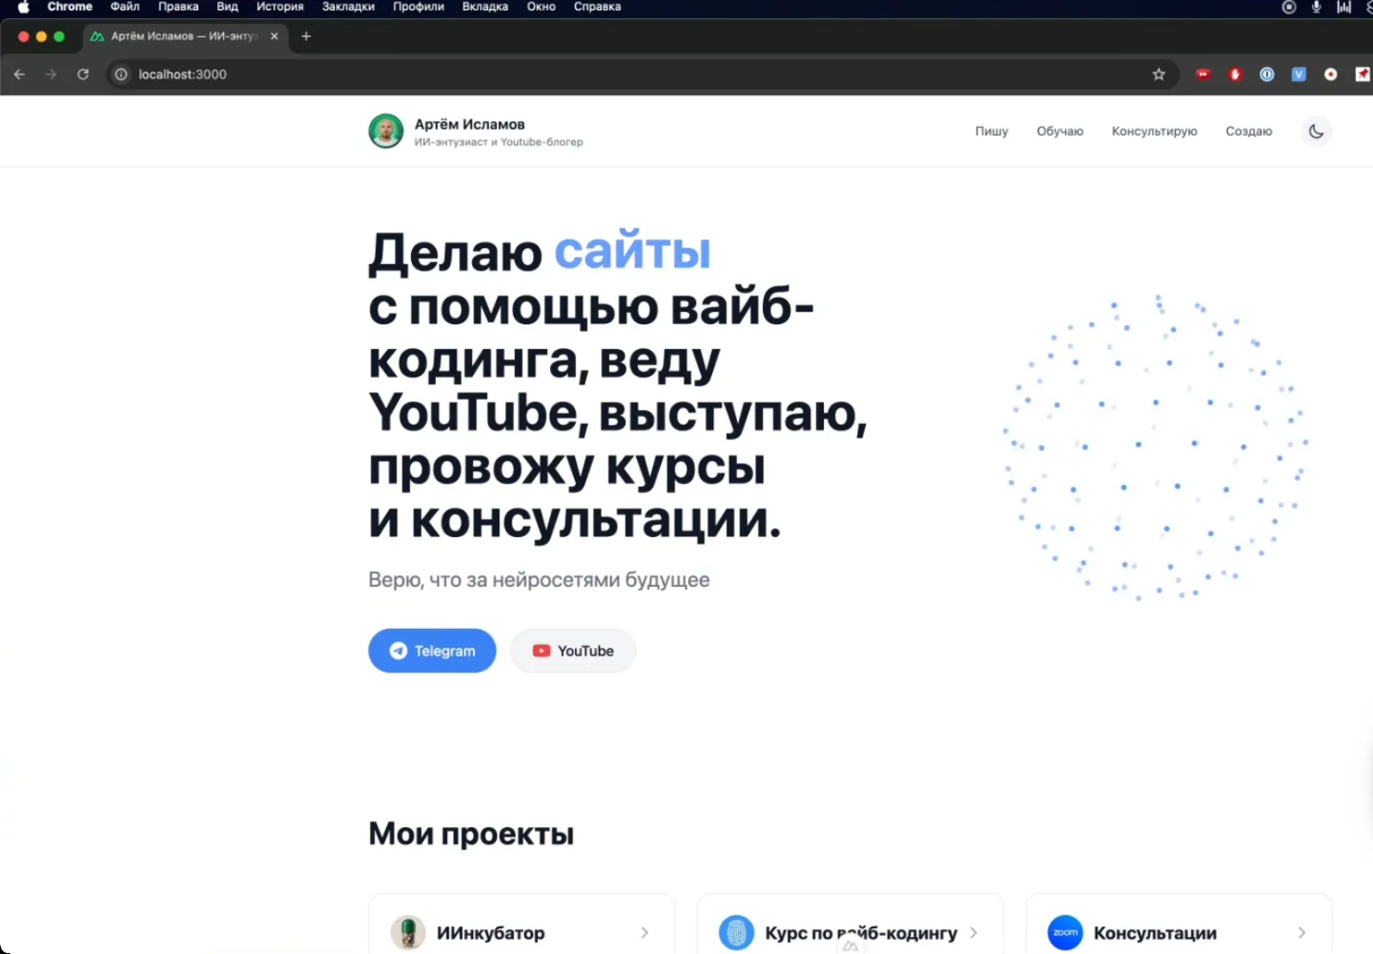View site information icon in address bar
This screenshot has width=1373, height=954.
pos(121,75)
